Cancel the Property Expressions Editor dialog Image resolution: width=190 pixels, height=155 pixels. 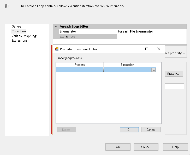pyautogui.click(x=151, y=130)
